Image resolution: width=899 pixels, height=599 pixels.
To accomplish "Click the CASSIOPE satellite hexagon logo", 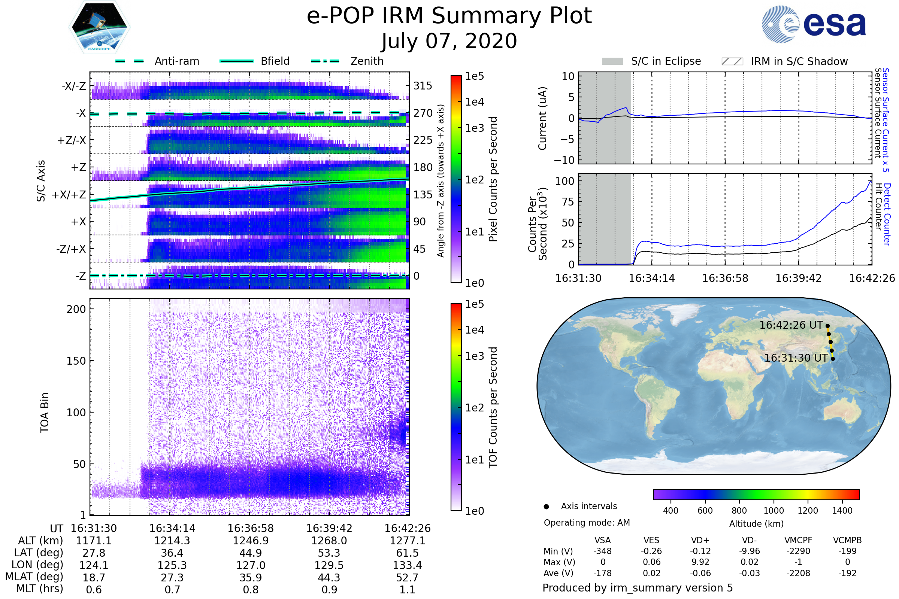I will (x=99, y=27).
